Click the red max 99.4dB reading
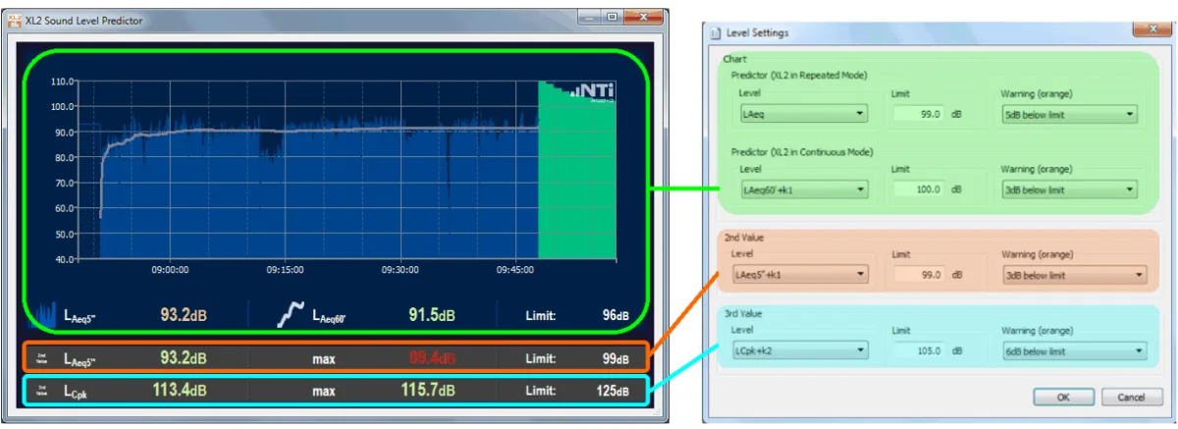Viewport: 1178px width, 429px height. pos(432,359)
